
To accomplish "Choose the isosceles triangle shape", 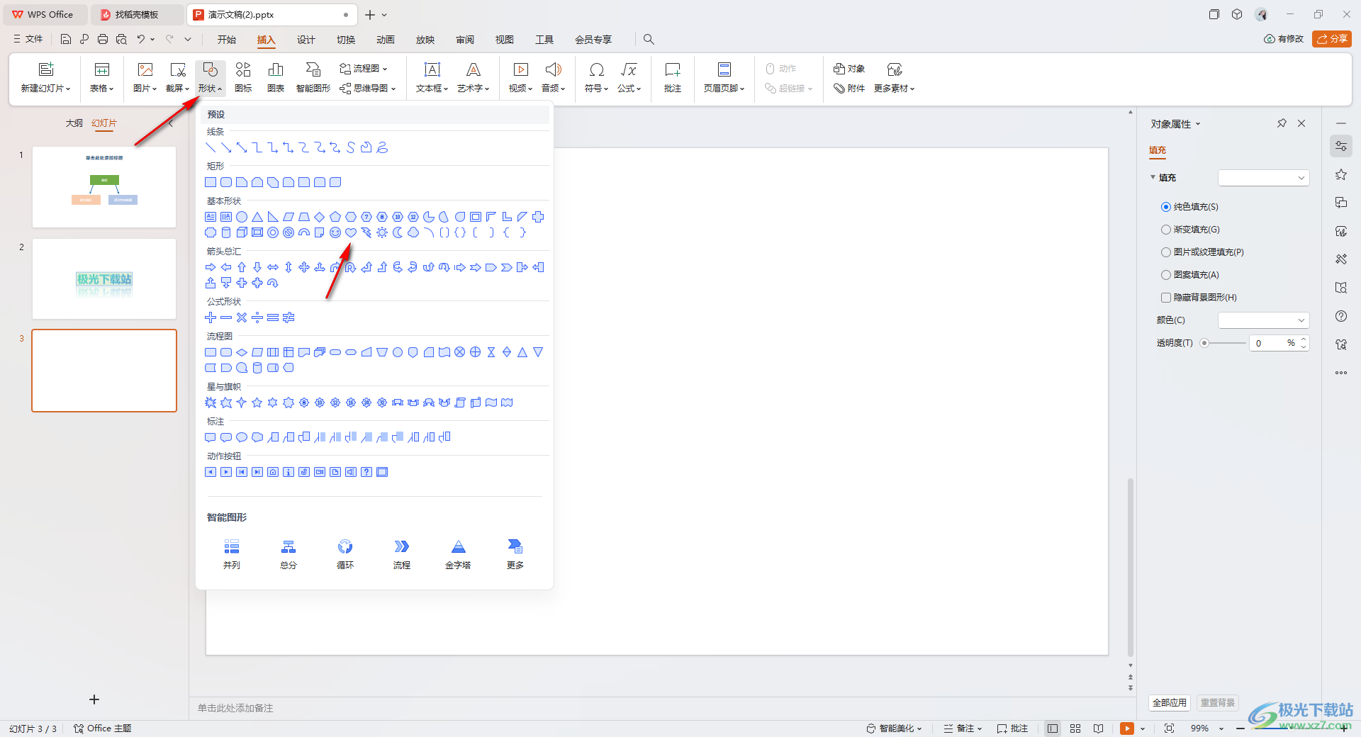I will [x=257, y=217].
